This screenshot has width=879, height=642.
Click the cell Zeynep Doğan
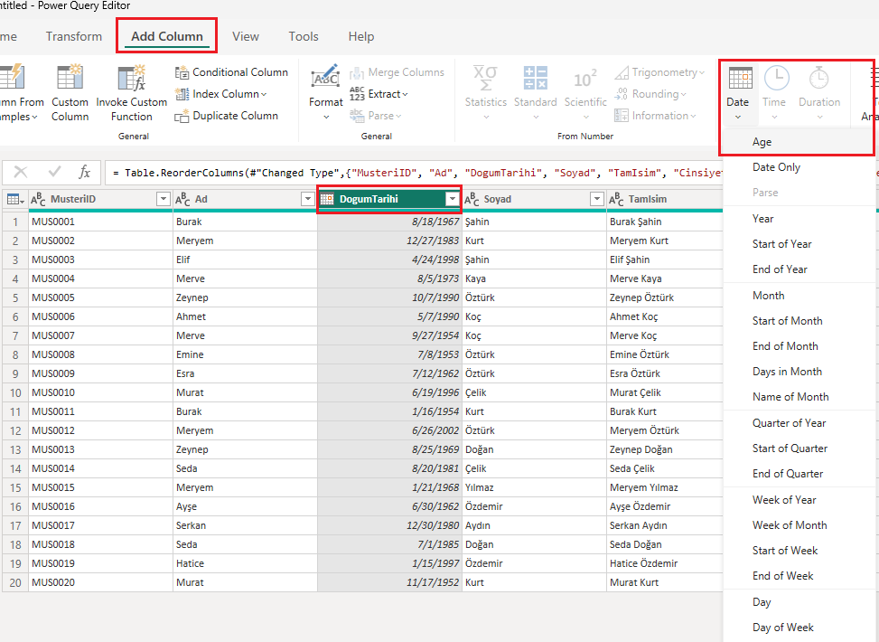click(x=664, y=449)
